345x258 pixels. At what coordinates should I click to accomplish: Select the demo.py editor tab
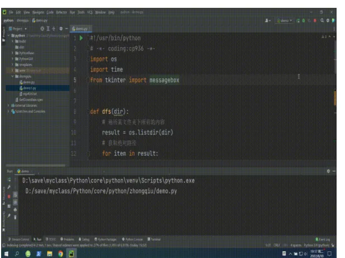[81, 29]
